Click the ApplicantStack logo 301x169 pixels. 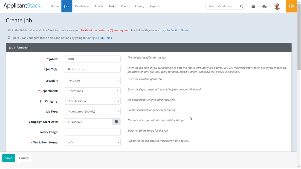click(x=22, y=6)
